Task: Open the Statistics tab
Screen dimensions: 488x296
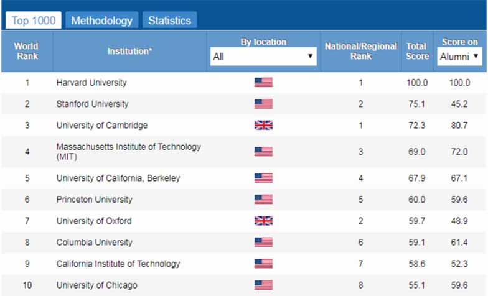Action: tap(169, 21)
